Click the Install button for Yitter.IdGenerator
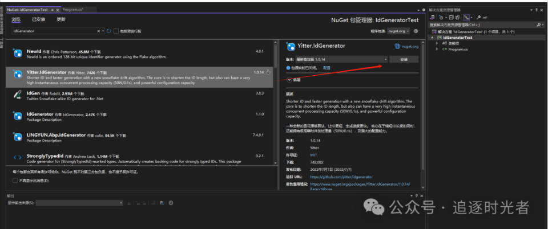Screen dimensions: 548x229 (x=404, y=60)
